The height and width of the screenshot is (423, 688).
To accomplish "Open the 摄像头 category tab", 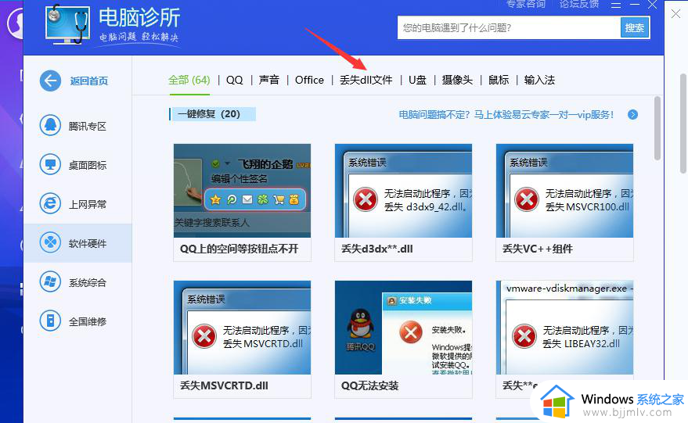I will (457, 81).
